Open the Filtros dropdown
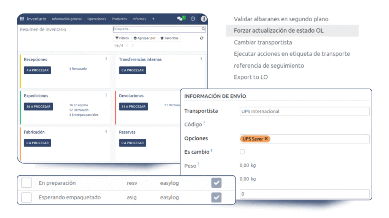 (122, 38)
